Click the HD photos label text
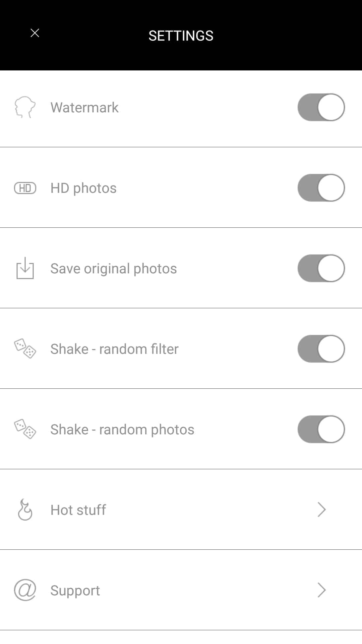 click(x=83, y=188)
